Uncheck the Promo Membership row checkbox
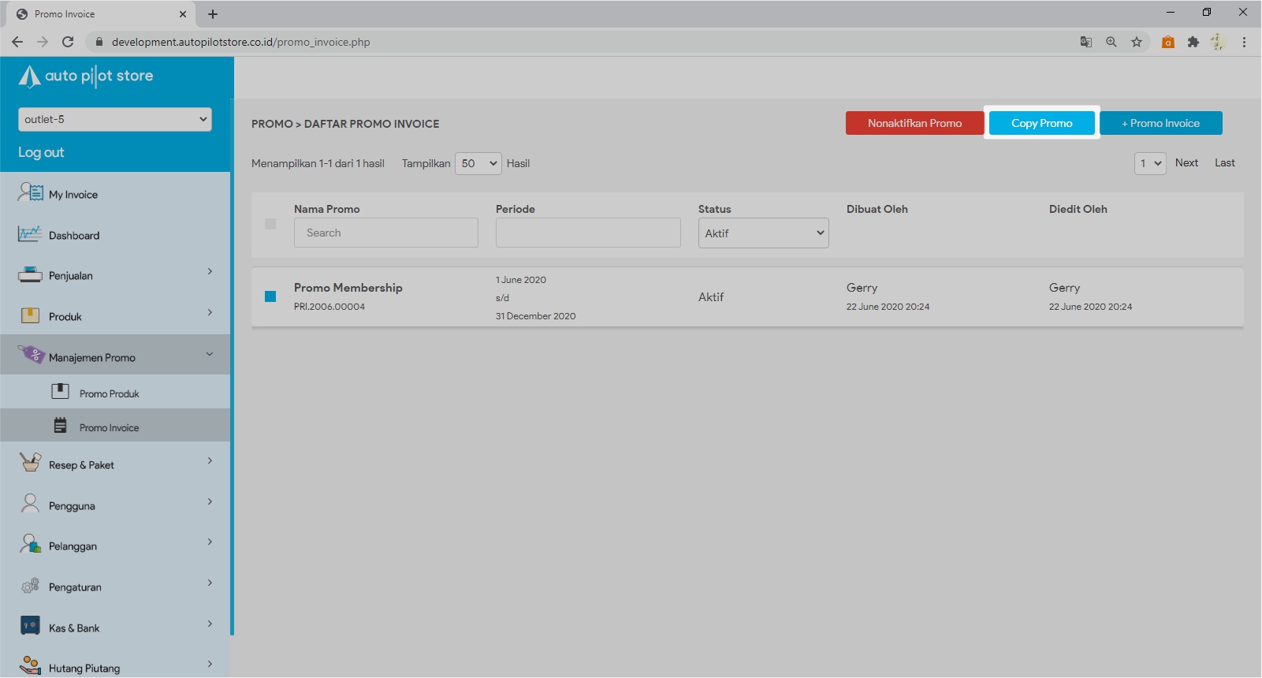This screenshot has width=1262, height=678. 270,296
